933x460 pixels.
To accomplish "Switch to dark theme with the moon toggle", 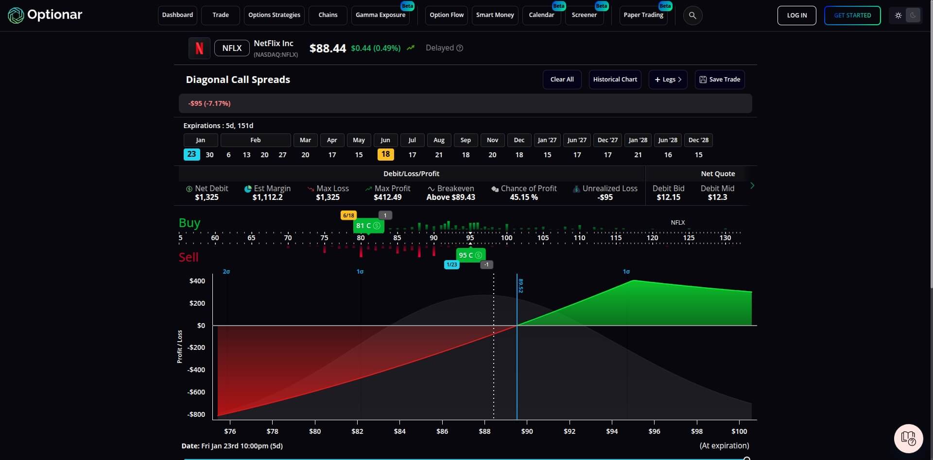I will (x=913, y=15).
